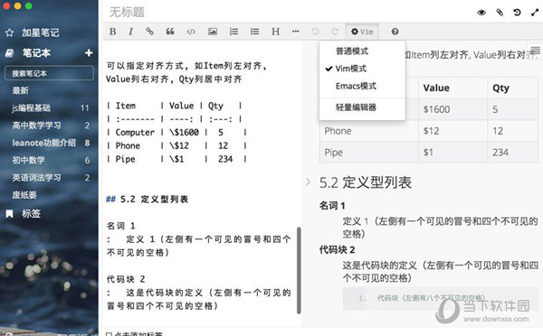Viewport: 543px width, 336px height.
Task: Open the 英语词法学习 notebook
Action: (36, 178)
